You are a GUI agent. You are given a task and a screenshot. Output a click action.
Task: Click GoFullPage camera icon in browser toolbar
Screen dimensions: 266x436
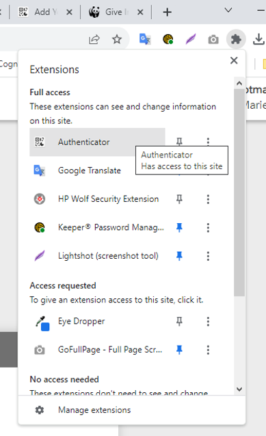[x=213, y=40]
